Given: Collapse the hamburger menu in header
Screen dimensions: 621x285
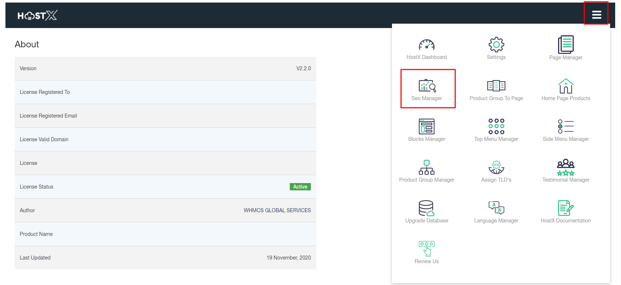Looking at the screenshot, I should 596,15.
